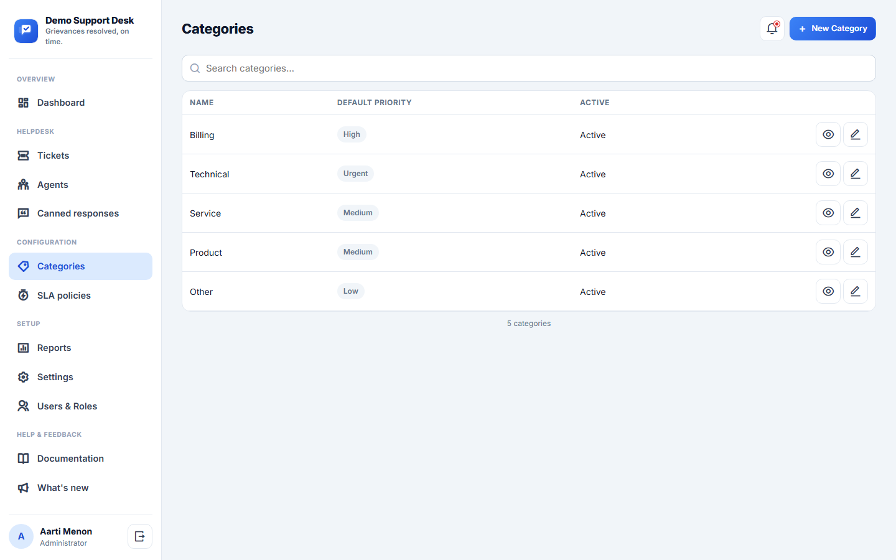Screen dimensions: 896x560
Task: View the Technical category details
Action: tap(828, 174)
